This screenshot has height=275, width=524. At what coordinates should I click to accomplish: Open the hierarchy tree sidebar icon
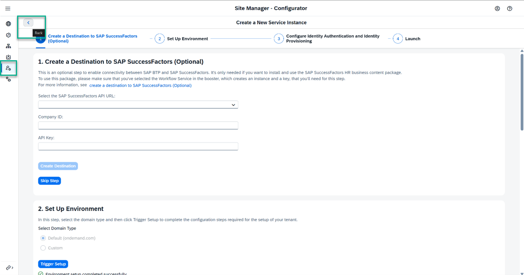[8, 46]
